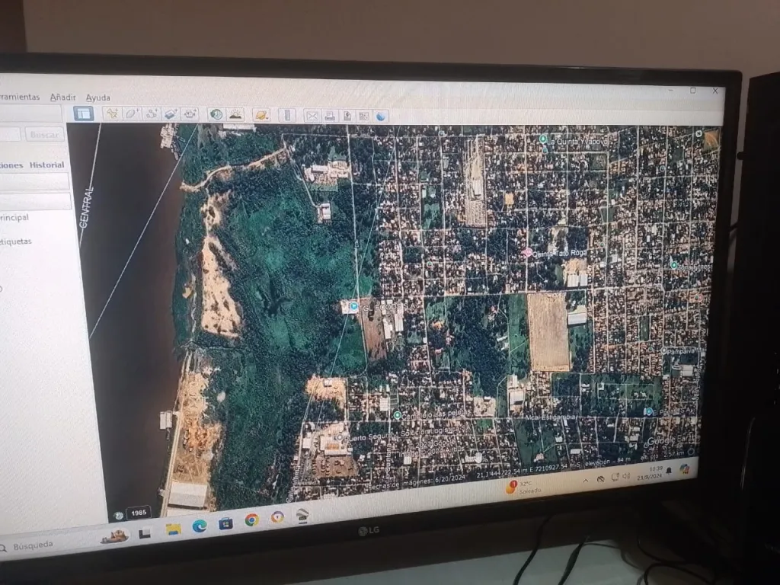780x585 pixels.
Task: Click the Quinta Tato Roga placemark
Action: (528, 253)
